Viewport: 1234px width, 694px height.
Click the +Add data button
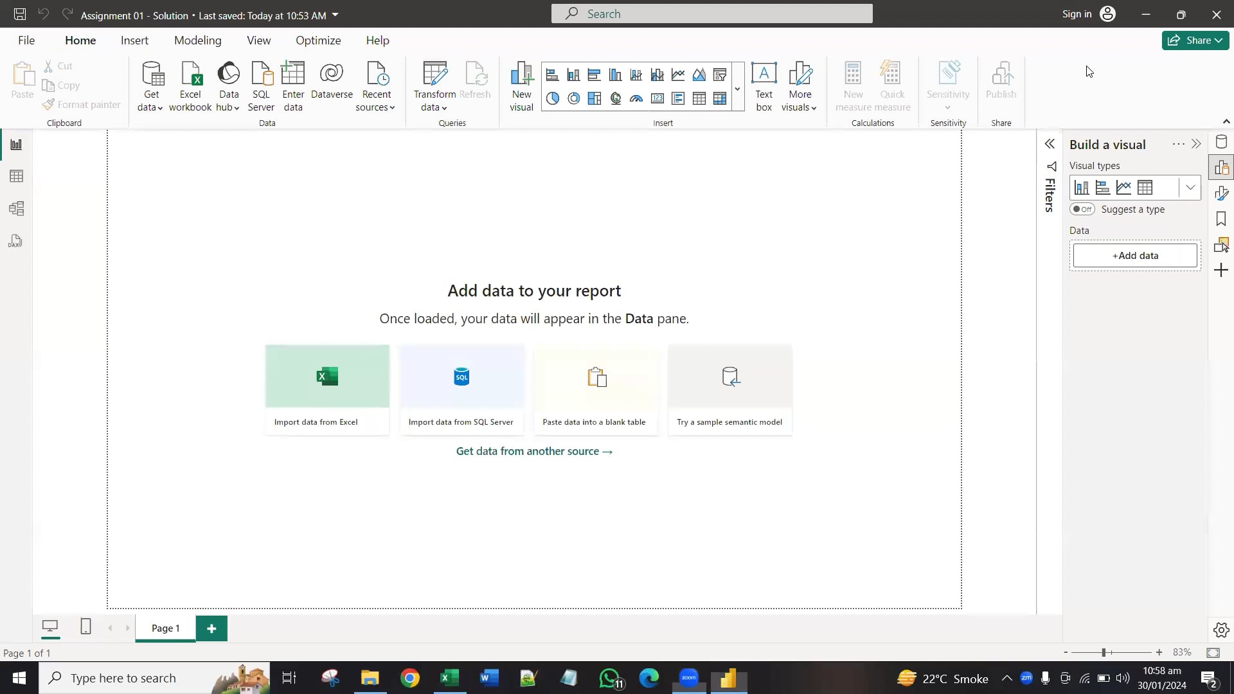1135,256
